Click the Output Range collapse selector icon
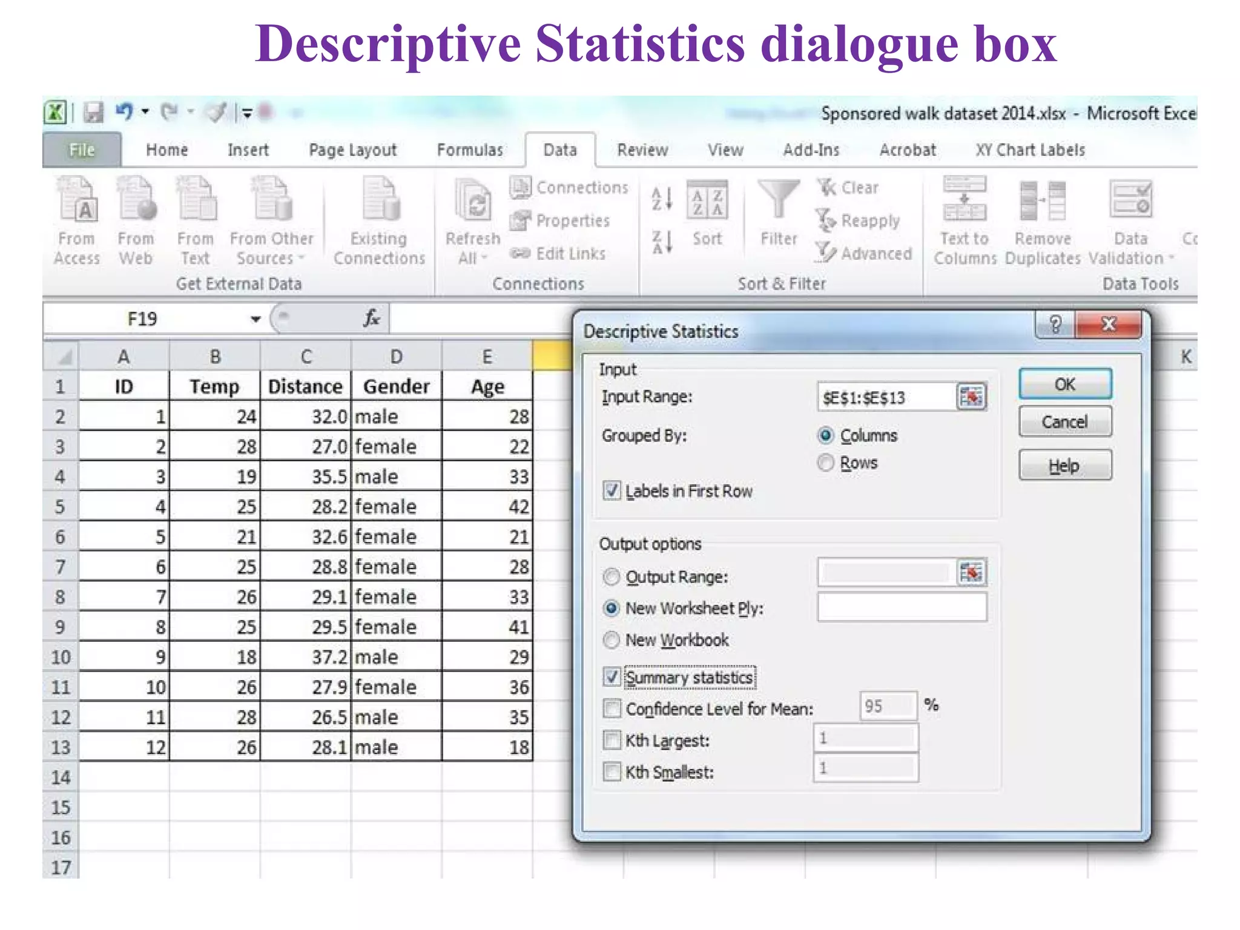Screen dimensions: 1240x930 [971, 572]
